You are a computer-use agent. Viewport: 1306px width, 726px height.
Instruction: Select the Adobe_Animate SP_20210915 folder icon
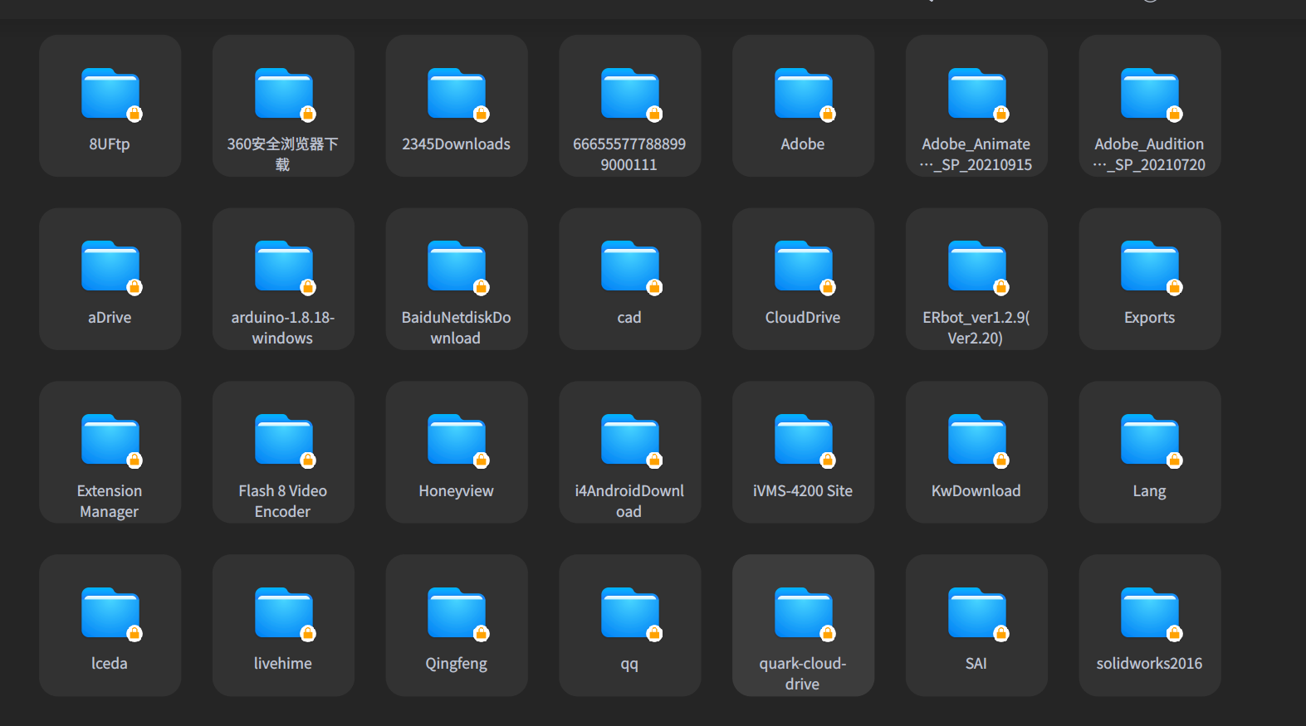coord(977,94)
